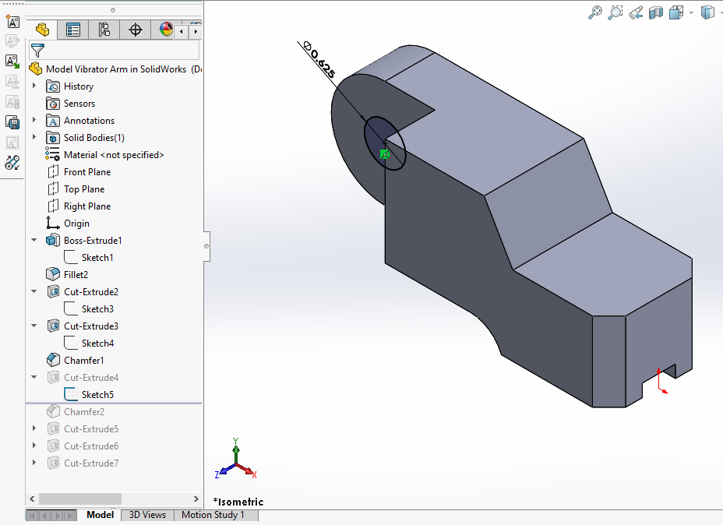
Task: Open the PropertyManager tab
Action: (x=73, y=30)
